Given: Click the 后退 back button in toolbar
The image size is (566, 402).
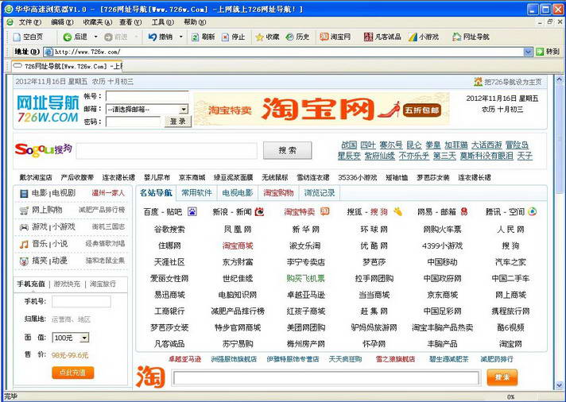Looking at the screenshot, I should pyautogui.click(x=76, y=37).
